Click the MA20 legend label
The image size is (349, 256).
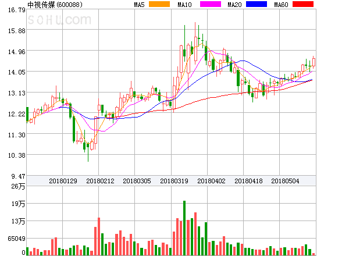(x=234, y=5)
